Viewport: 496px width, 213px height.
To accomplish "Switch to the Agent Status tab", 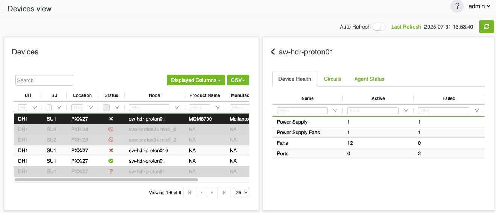I will pos(369,79).
